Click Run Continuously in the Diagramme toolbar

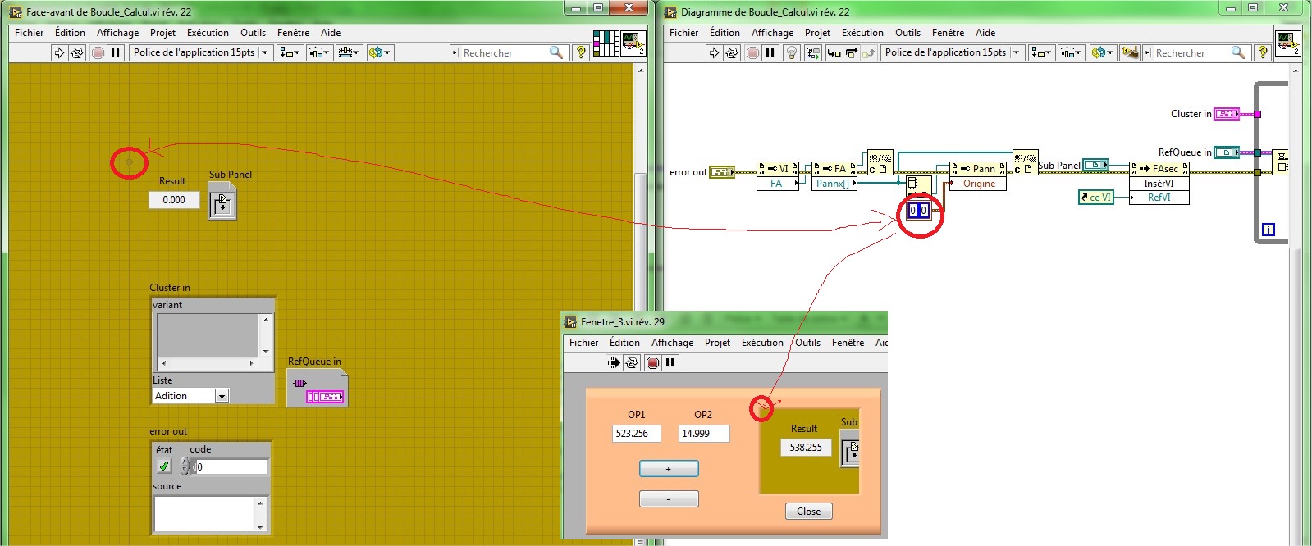coord(732,52)
